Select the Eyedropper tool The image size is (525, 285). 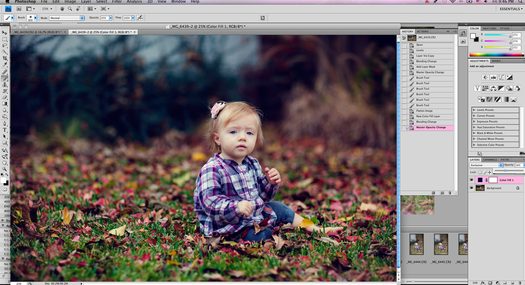(5, 65)
